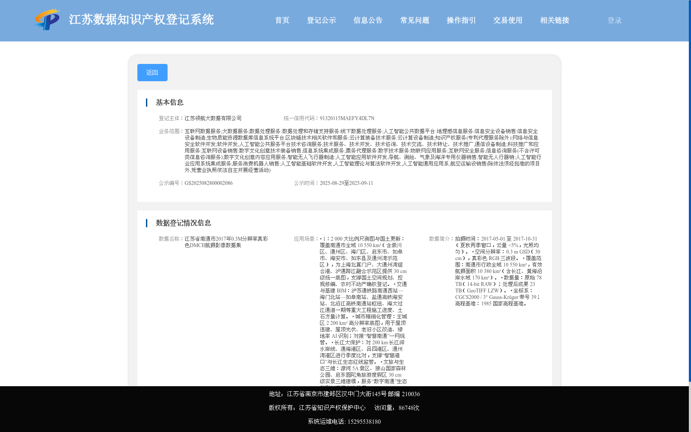Click the notice period 2025-08-29至2025-09-11
Screen dimensions: 691x432
click(346, 183)
